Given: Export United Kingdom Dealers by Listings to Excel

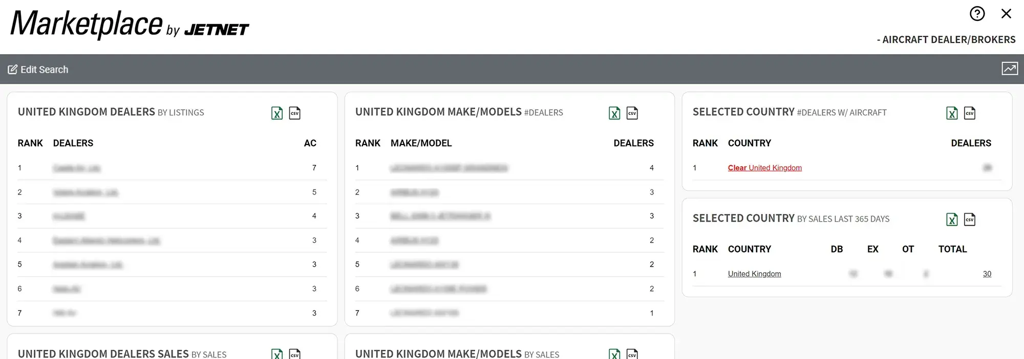Looking at the screenshot, I should 277,113.
